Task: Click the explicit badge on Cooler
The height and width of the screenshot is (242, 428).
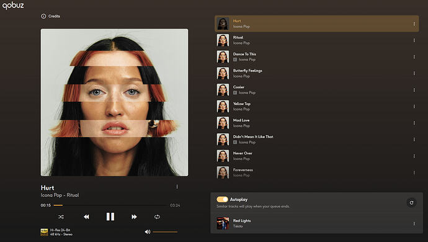Action: tap(235, 92)
